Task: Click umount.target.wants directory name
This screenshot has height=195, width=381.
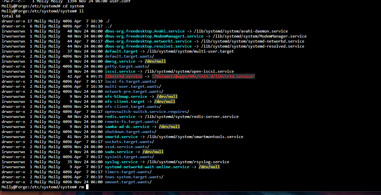Action: (x=127, y=182)
